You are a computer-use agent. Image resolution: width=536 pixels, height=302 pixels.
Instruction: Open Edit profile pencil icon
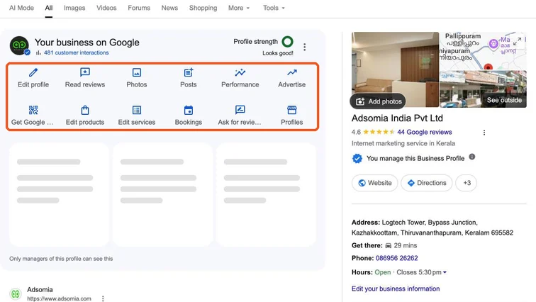tap(33, 72)
